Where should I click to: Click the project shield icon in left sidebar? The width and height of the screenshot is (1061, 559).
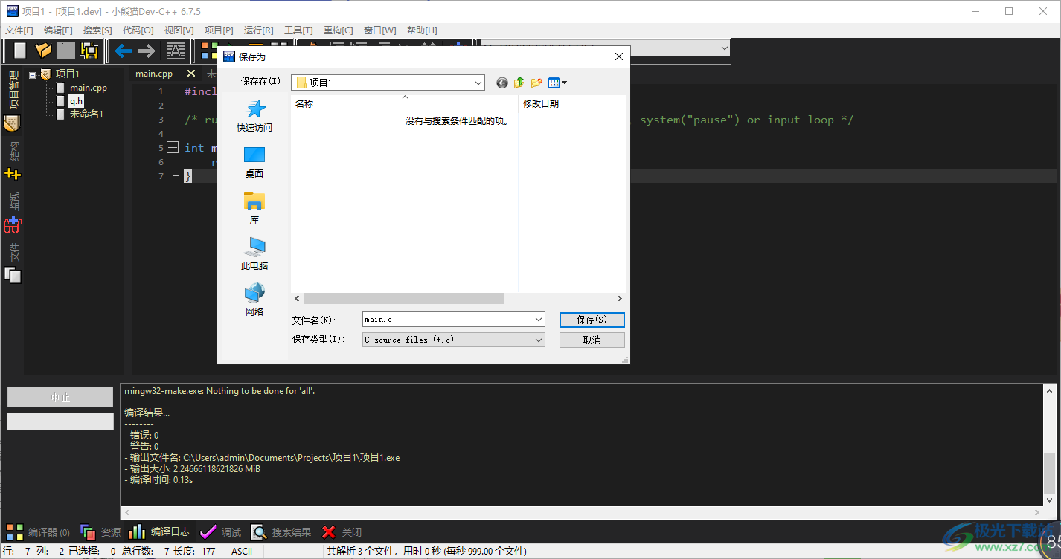point(12,123)
